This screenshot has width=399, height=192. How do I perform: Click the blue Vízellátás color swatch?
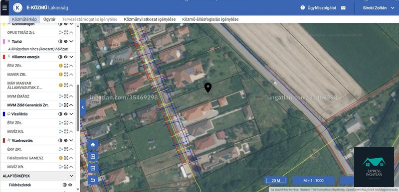[4, 114]
